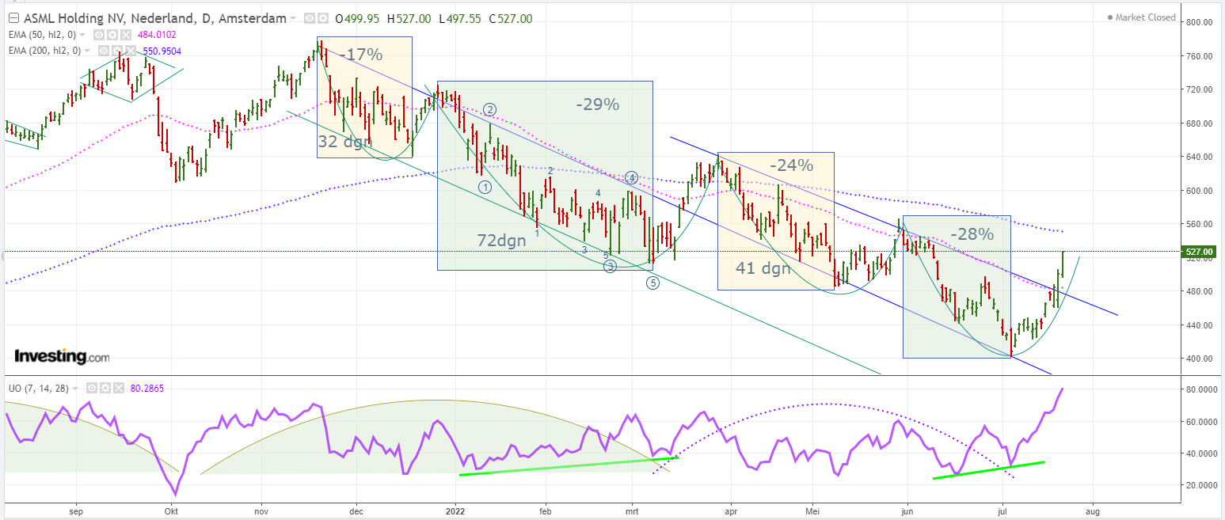Hide the UO oscillator with eye icon
Screen dimensions: 1225x520
90,388
